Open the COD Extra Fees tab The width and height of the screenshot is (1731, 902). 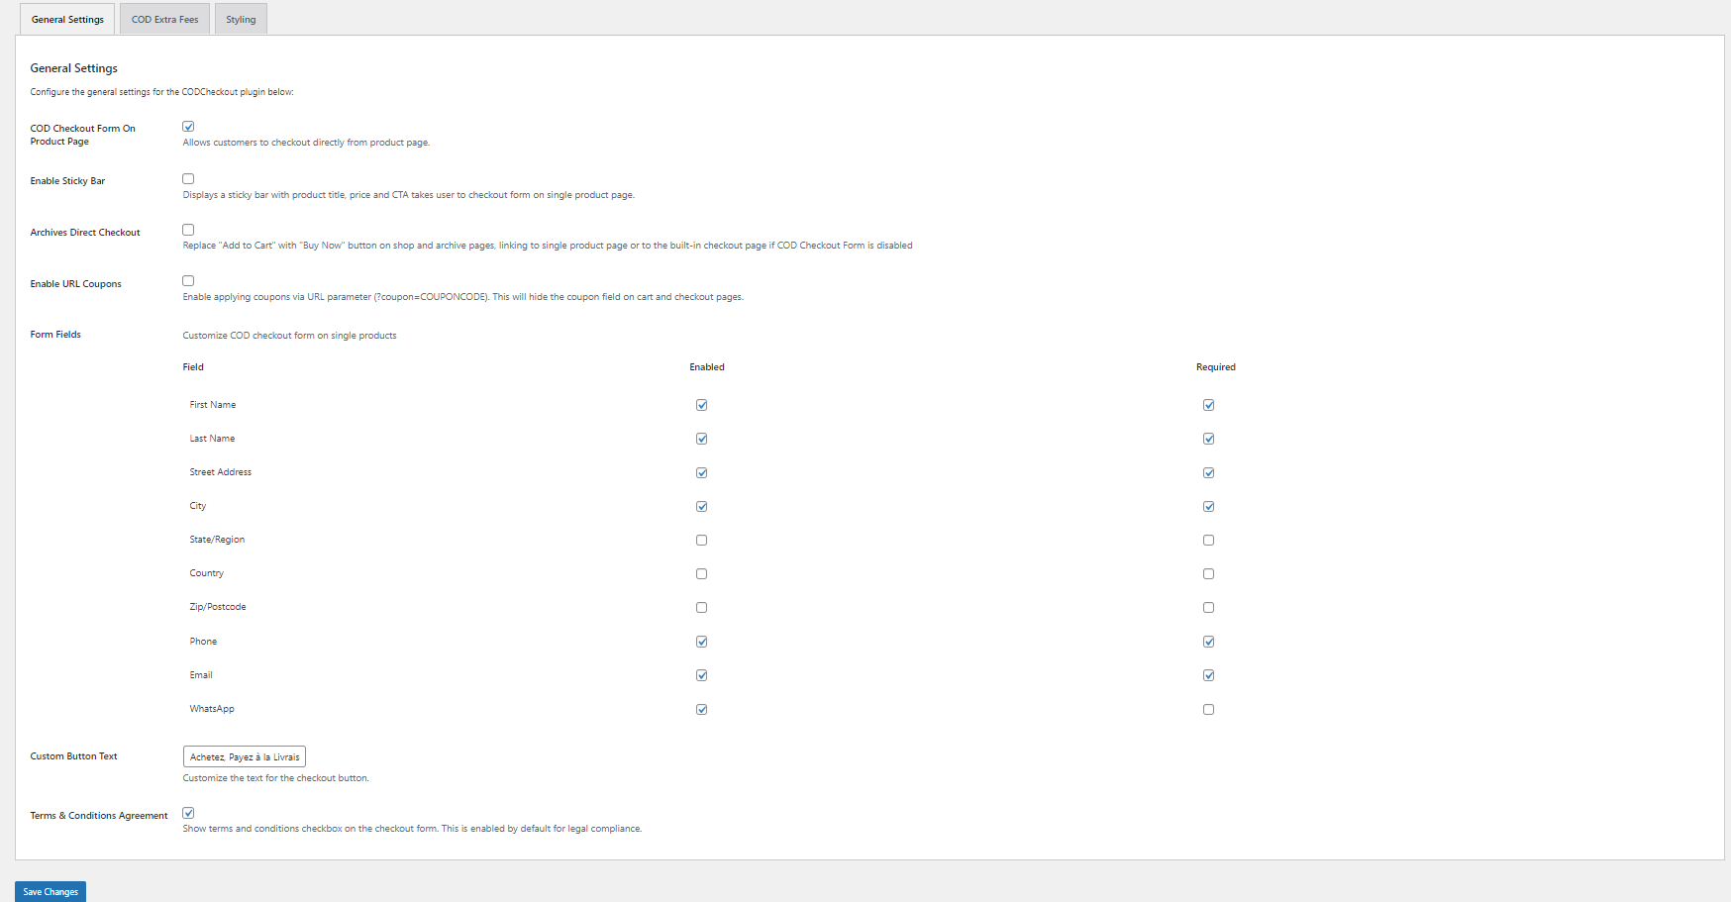(x=164, y=19)
